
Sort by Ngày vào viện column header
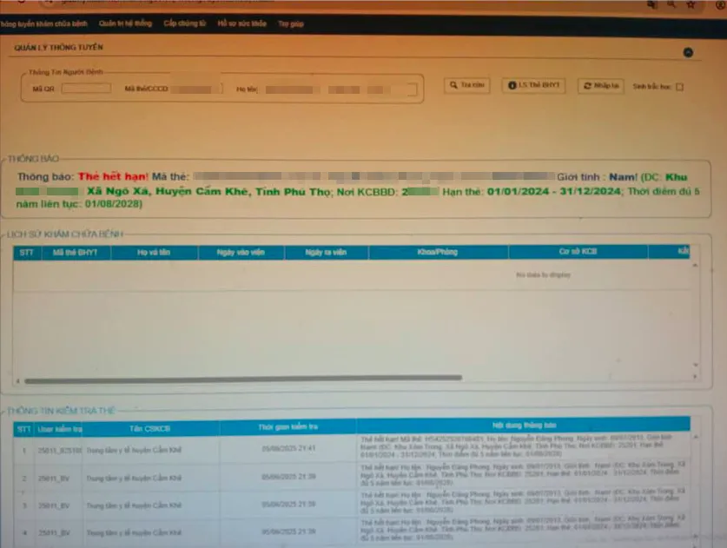241,252
